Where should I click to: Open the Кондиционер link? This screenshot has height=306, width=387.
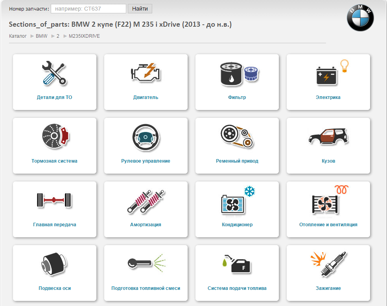click(x=237, y=224)
